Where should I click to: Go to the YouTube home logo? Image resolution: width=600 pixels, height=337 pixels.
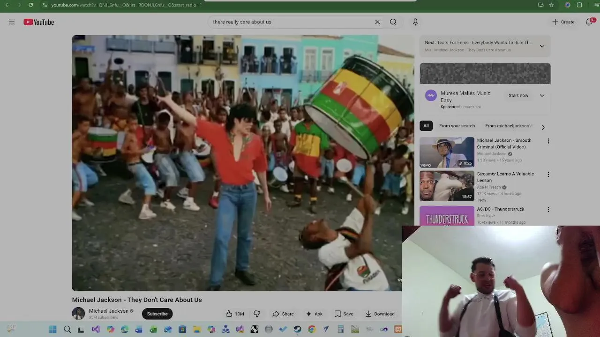coord(39,22)
